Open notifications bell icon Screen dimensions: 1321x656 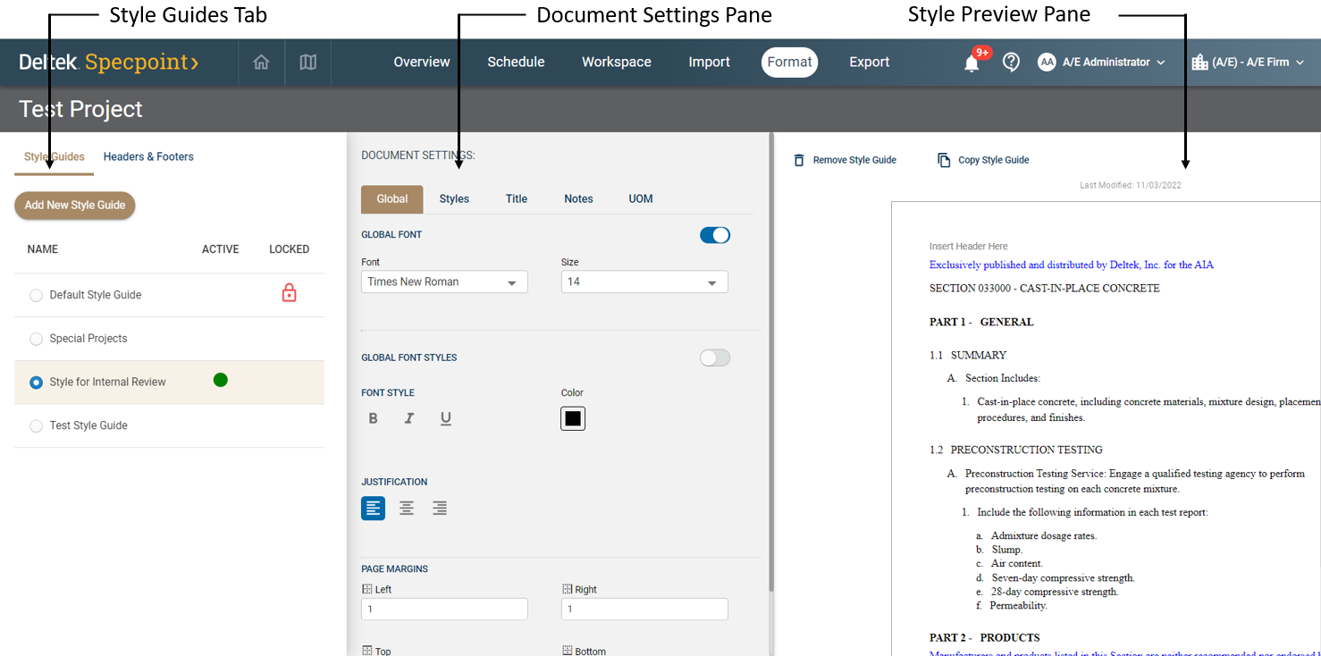tap(972, 63)
